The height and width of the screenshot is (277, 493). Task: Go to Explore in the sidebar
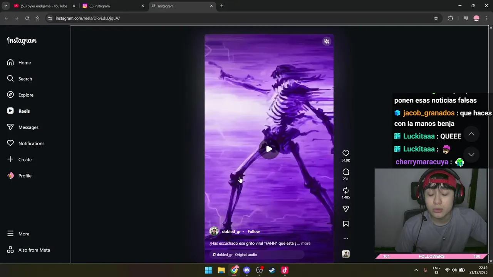(20, 95)
